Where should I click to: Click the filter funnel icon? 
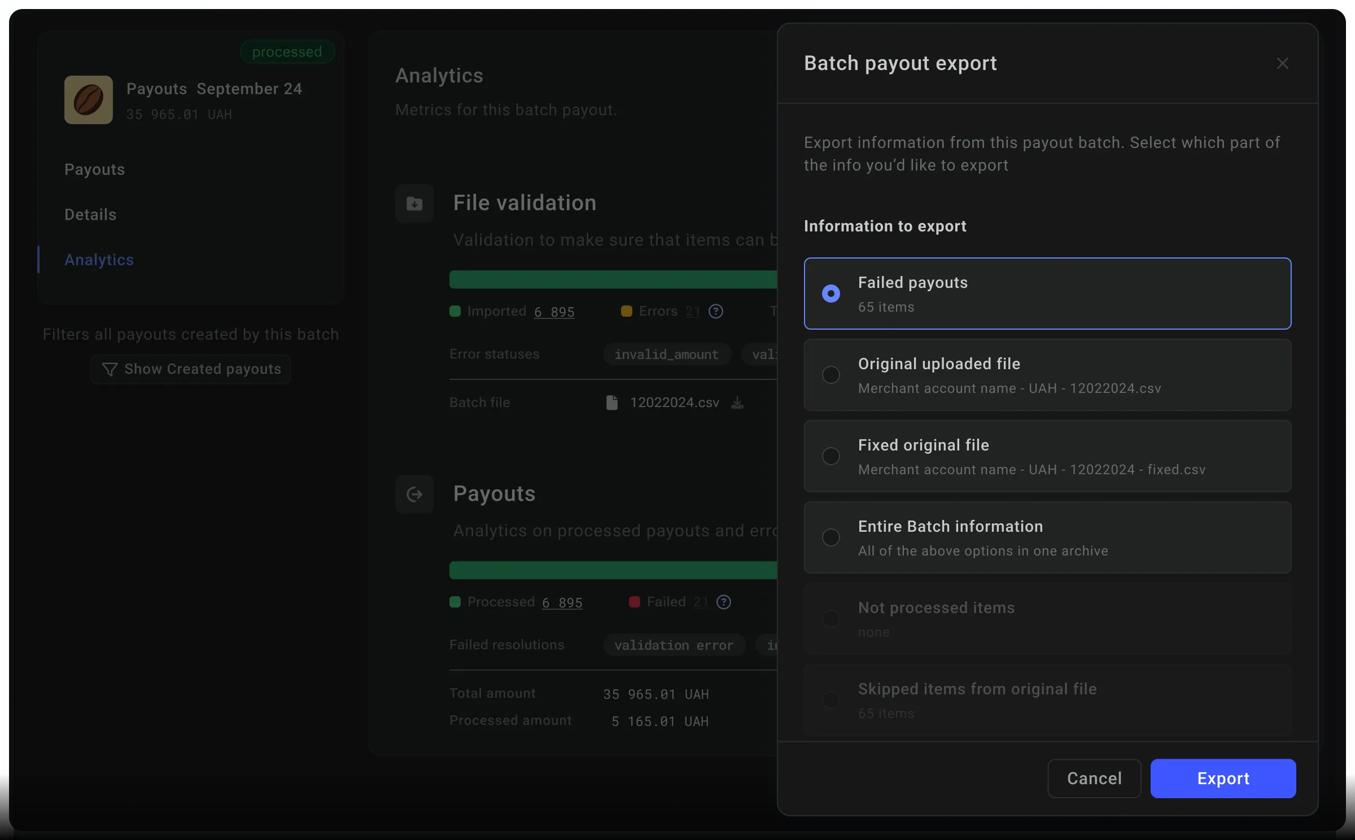click(110, 369)
